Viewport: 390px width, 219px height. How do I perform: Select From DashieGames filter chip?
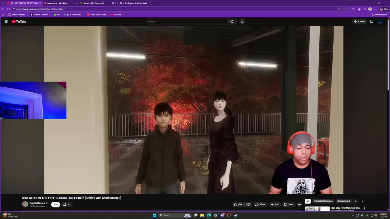pos(323,201)
